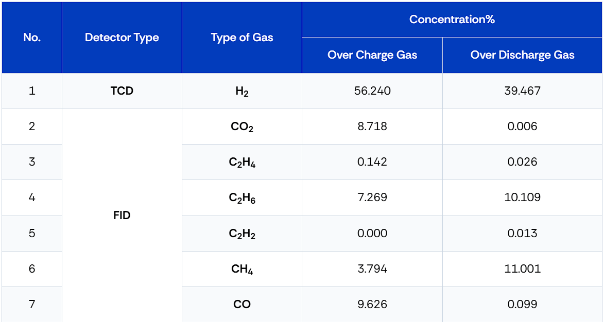The height and width of the screenshot is (322, 603).
Task: Click the C2H2 gas cell
Action: point(242,234)
